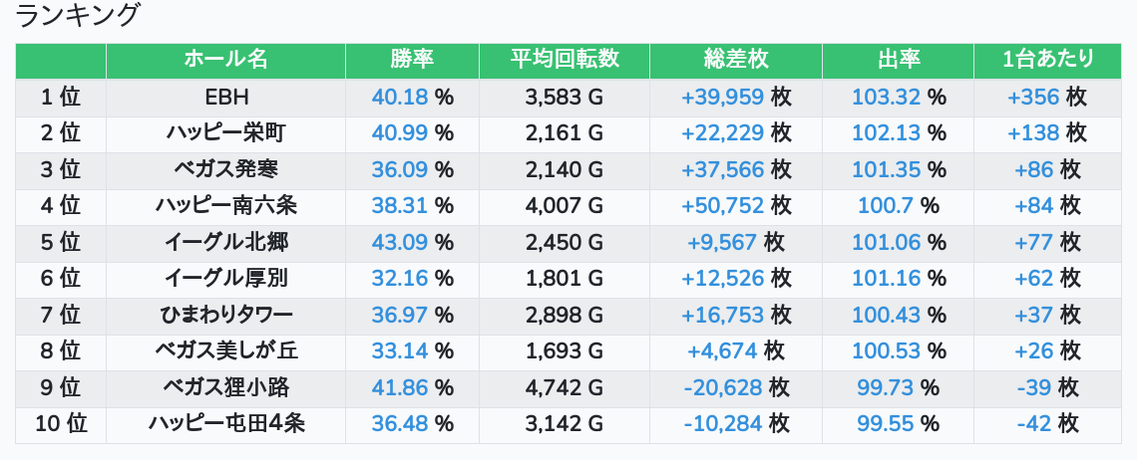The image size is (1137, 460).
Task: Click the ホール名 column header
Action: 225,60
